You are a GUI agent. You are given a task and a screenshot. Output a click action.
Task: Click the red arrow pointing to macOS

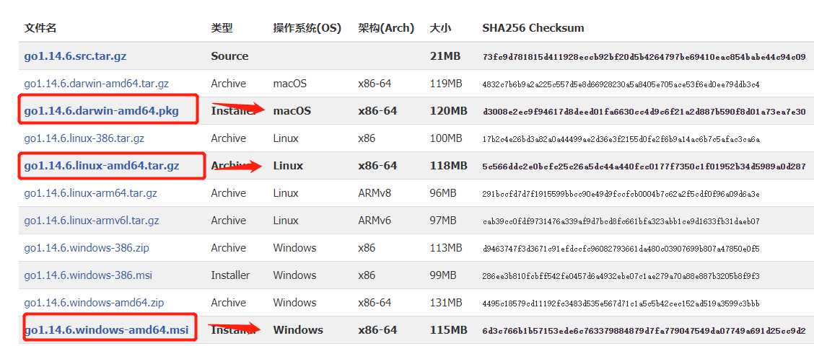tap(238, 110)
